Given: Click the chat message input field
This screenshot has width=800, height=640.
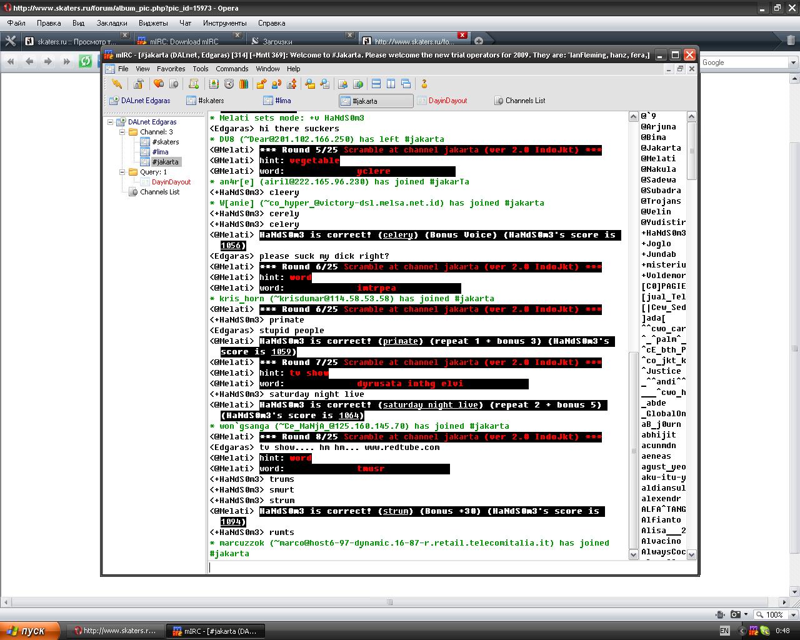Looking at the screenshot, I should [x=419, y=567].
